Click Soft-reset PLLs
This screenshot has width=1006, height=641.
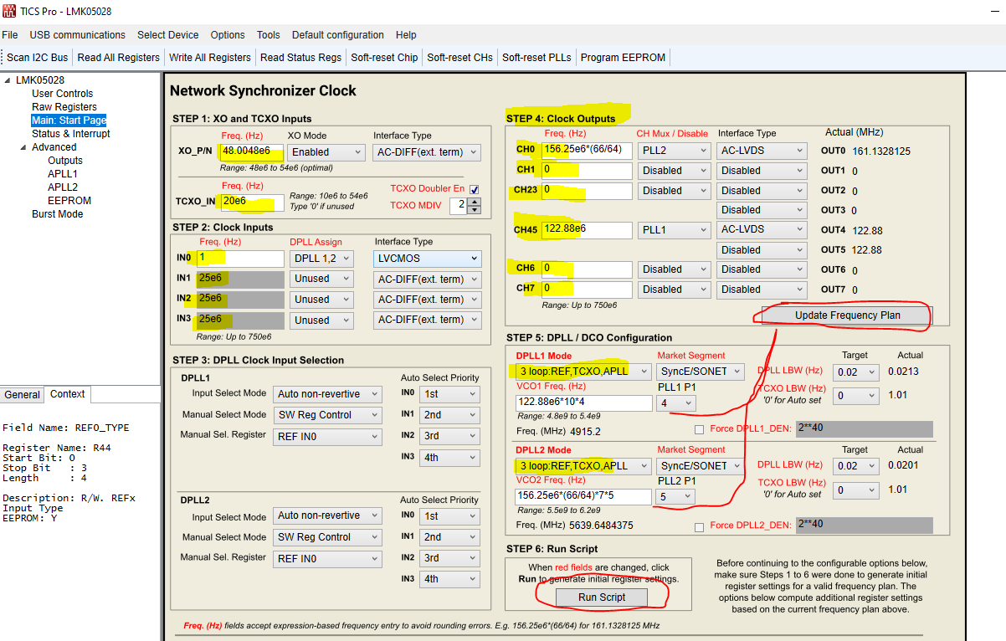537,58
